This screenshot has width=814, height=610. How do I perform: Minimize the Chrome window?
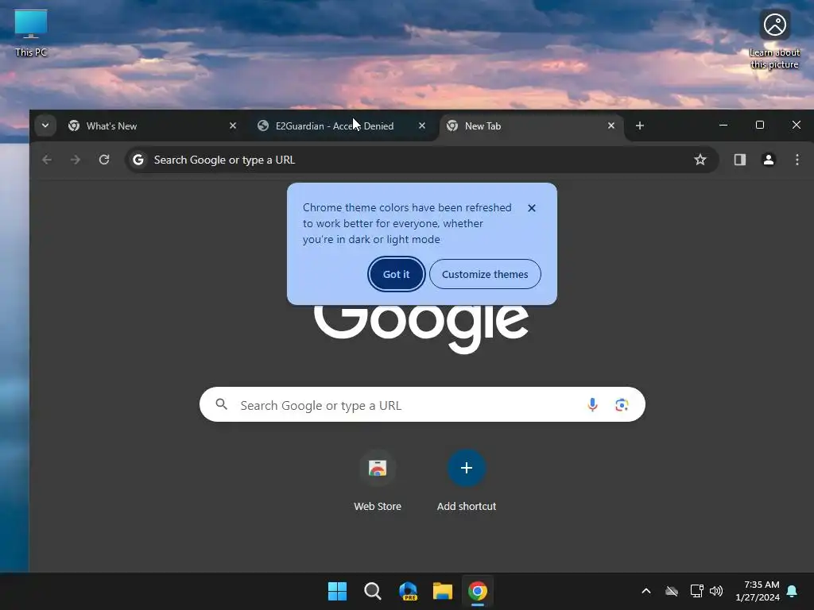[x=723, y=125]
